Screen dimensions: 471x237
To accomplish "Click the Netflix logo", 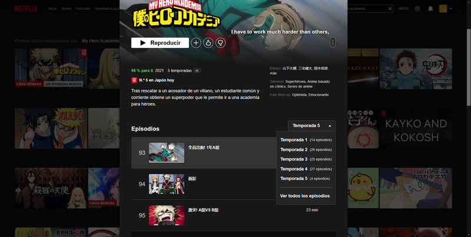I will 26,8.
